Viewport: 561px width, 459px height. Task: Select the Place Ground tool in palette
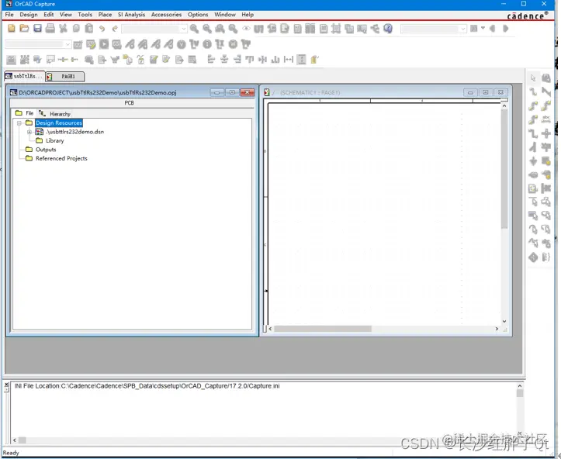click(x=533, y=160)
